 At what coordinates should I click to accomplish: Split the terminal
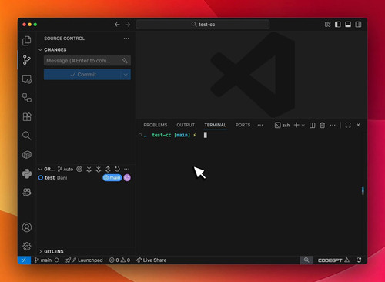[312, 125]
